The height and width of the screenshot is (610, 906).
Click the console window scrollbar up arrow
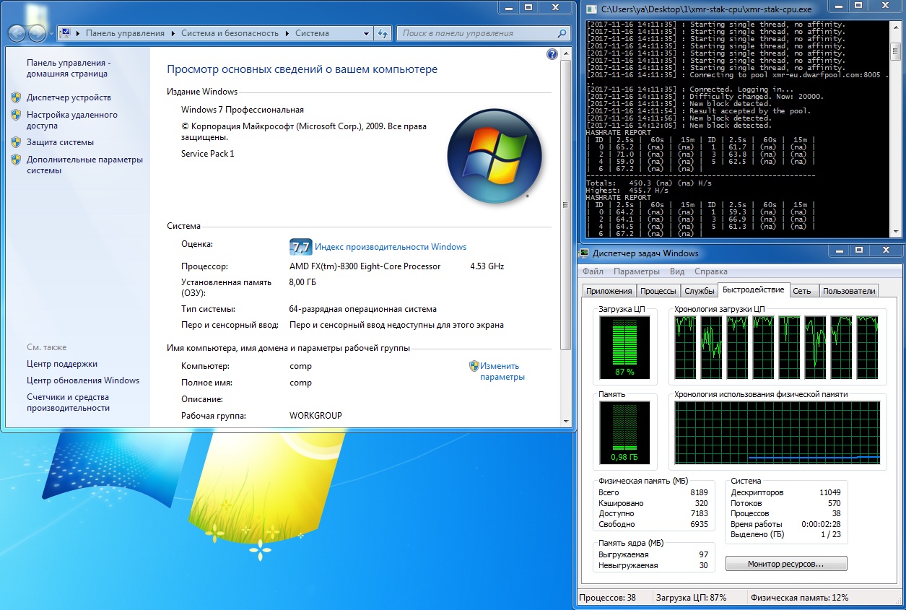point(896,25)
